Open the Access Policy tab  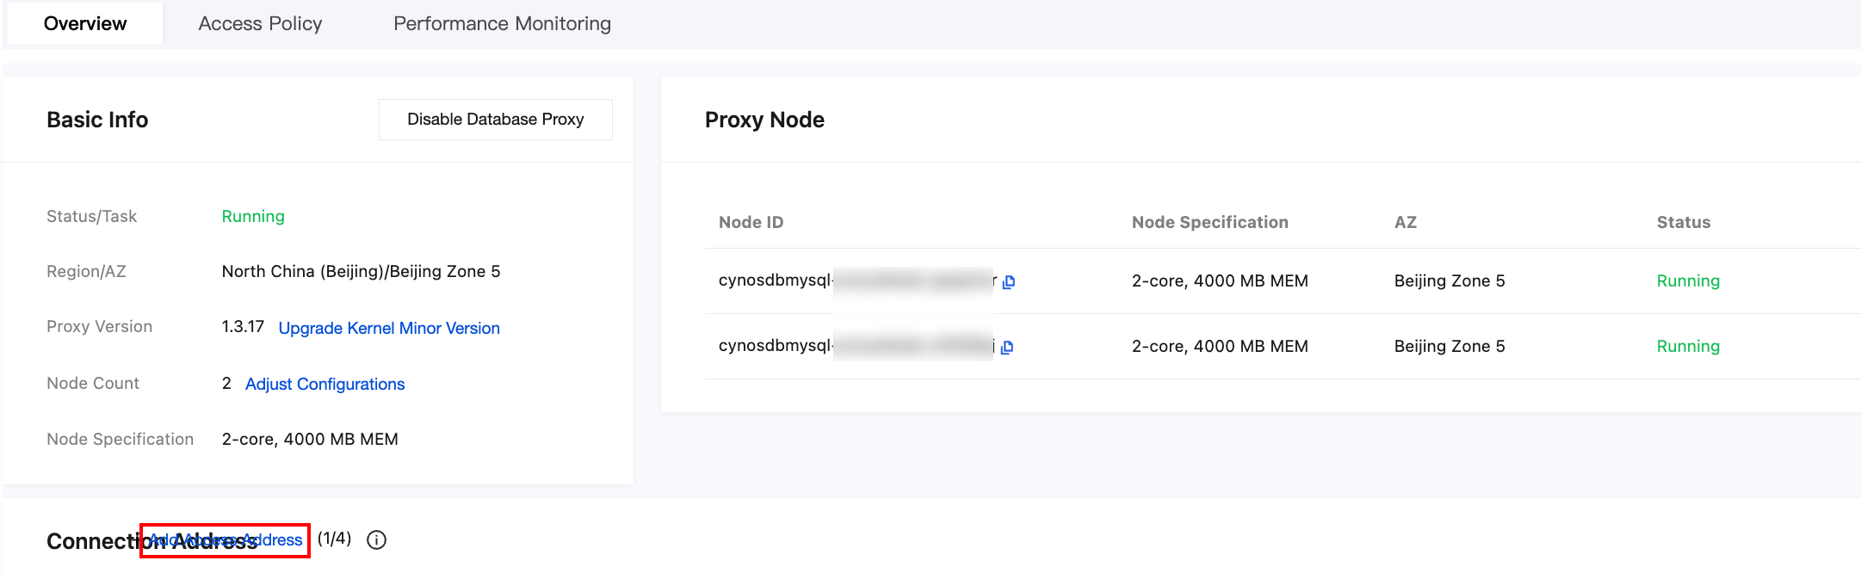[260, 23]
